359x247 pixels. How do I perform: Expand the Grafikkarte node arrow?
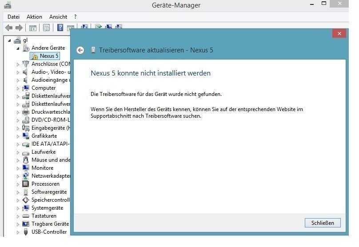(x=18, y=136)
